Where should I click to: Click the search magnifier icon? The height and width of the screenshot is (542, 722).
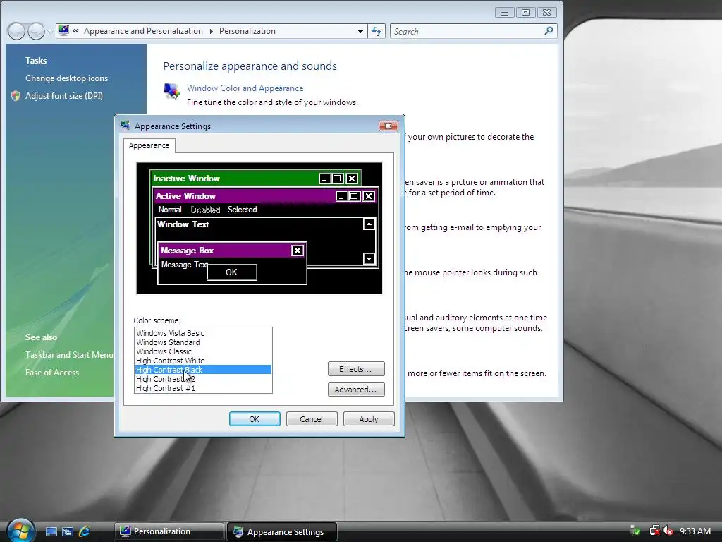549,31
